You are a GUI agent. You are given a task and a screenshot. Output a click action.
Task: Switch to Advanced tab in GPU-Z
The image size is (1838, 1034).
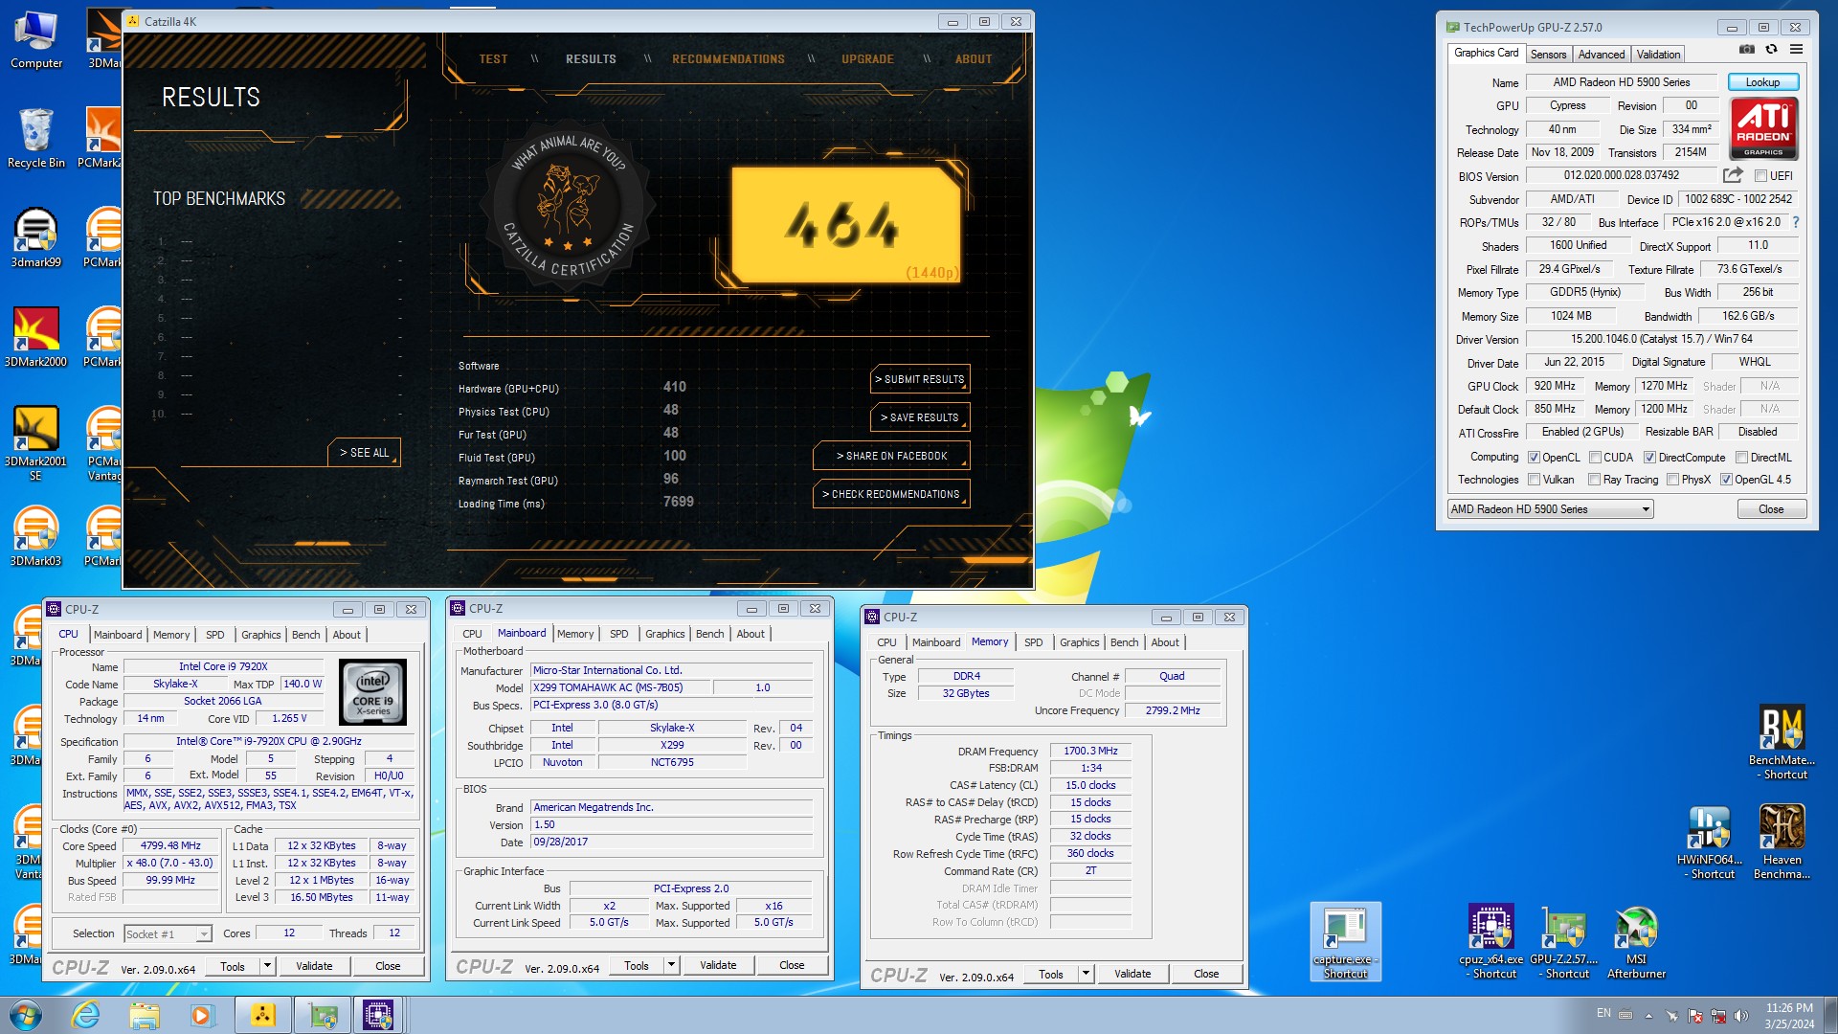1602,55
